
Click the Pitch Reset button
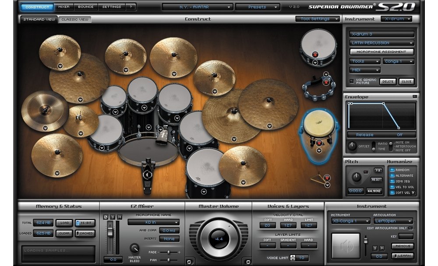tap(376, 179)
